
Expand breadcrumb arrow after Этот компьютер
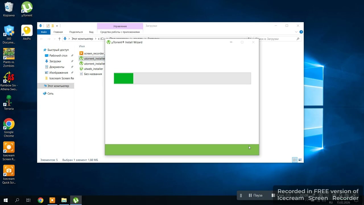pyautogui.click(x=96, y=39)
